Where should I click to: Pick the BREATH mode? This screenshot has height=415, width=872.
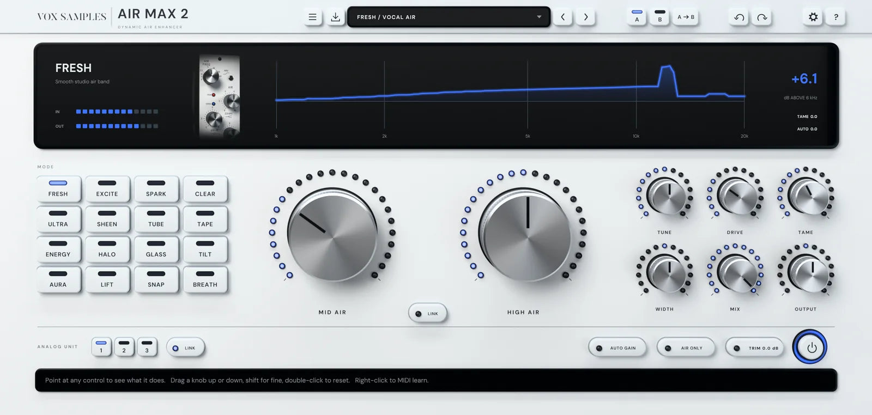(x=205, y=279)
